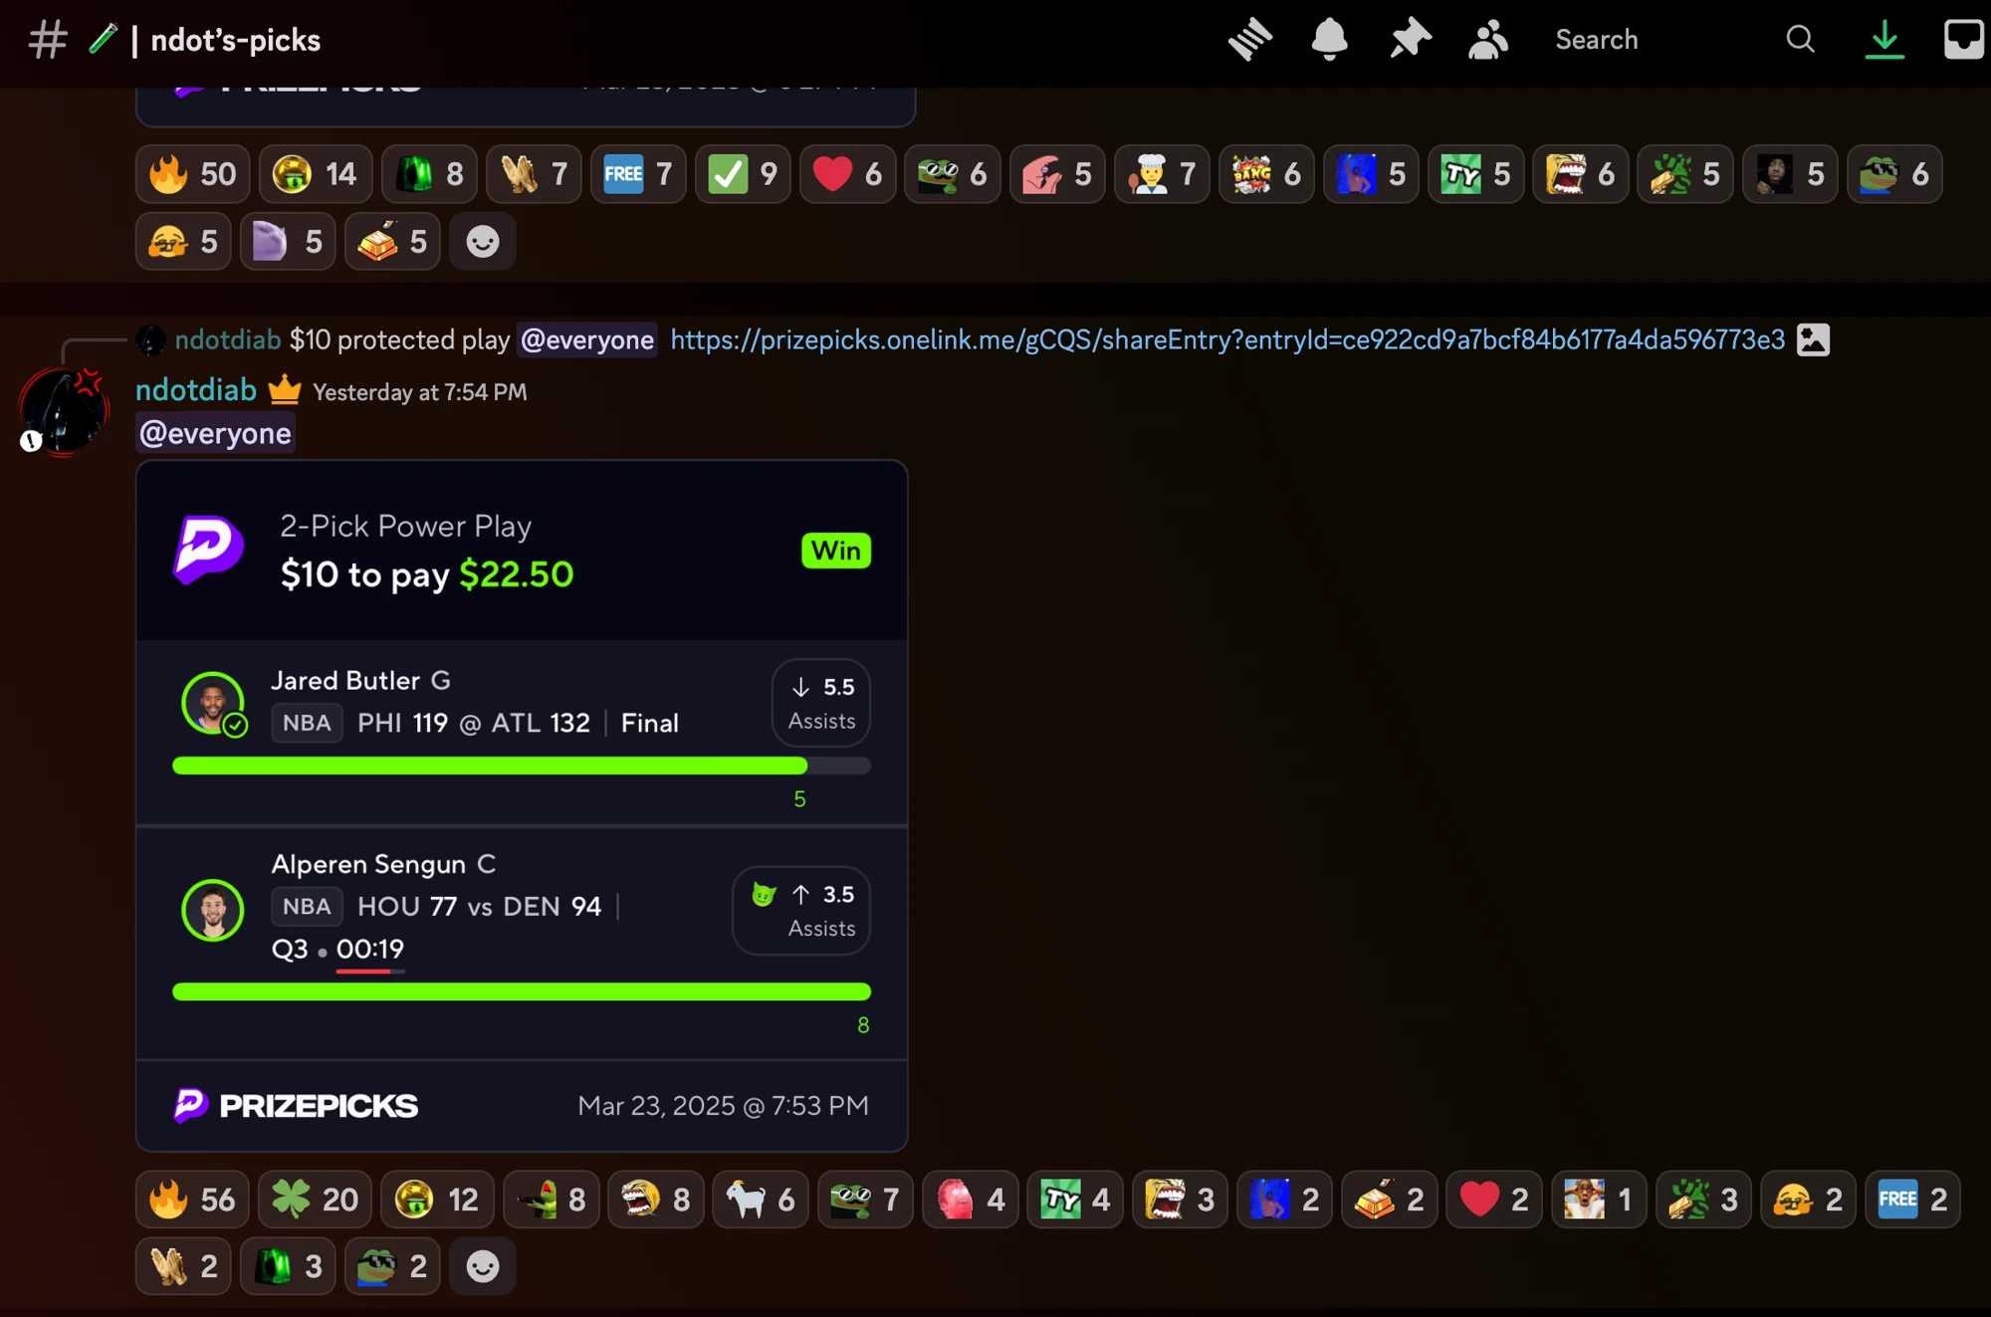Screen dimensions: 1991x1317
Task: Click the search magnifier icon
Action: tap(1800, 40)
